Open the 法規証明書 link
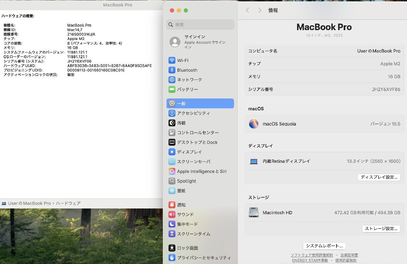The image size is (407, 264). (349, 255)
